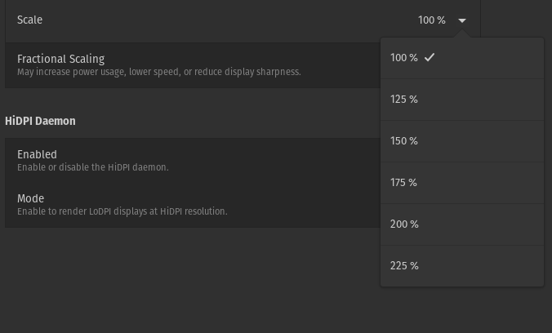552x333 pixels.
Task: Click the Scale dropdown arrow icon
Action: click(462, 20)
